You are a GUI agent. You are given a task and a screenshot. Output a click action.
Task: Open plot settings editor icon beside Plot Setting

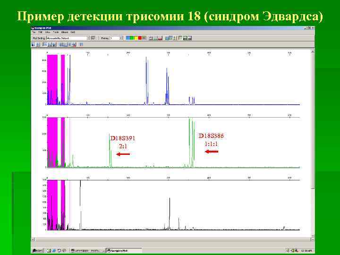(x=93, y=38)
